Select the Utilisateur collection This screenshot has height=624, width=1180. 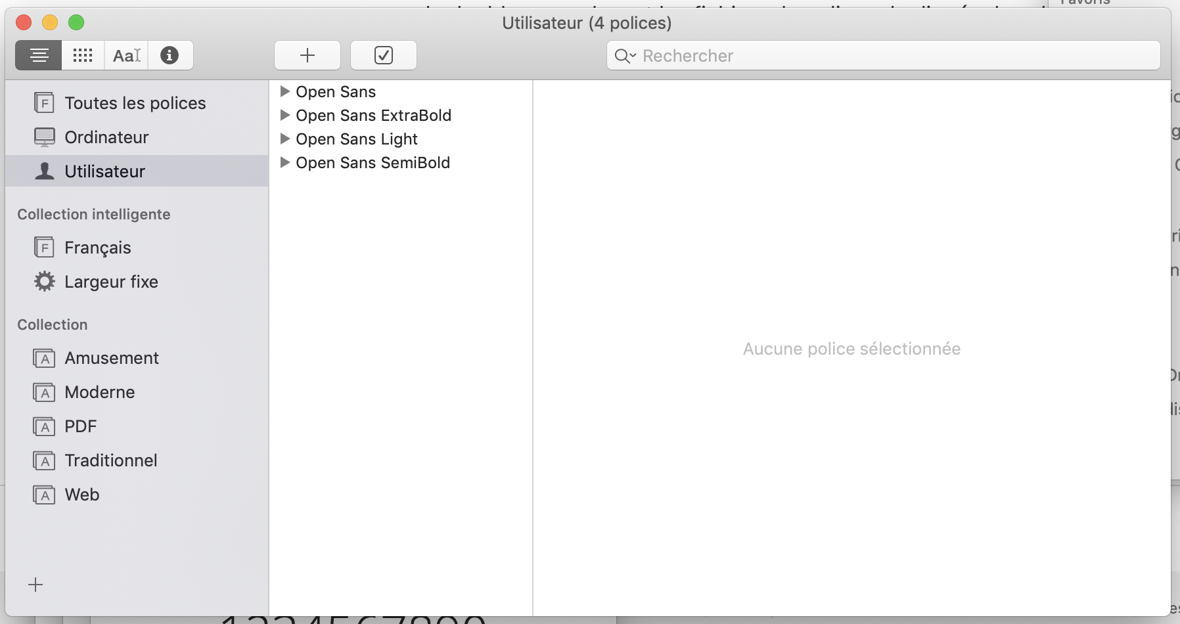(x=137, y=171)
